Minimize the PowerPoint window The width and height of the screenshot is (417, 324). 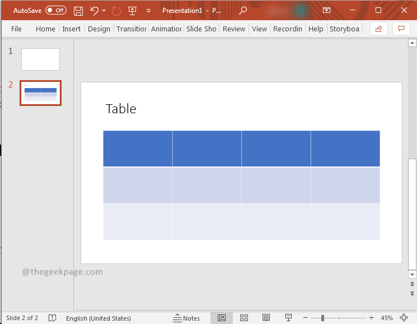tap(353, 10)
